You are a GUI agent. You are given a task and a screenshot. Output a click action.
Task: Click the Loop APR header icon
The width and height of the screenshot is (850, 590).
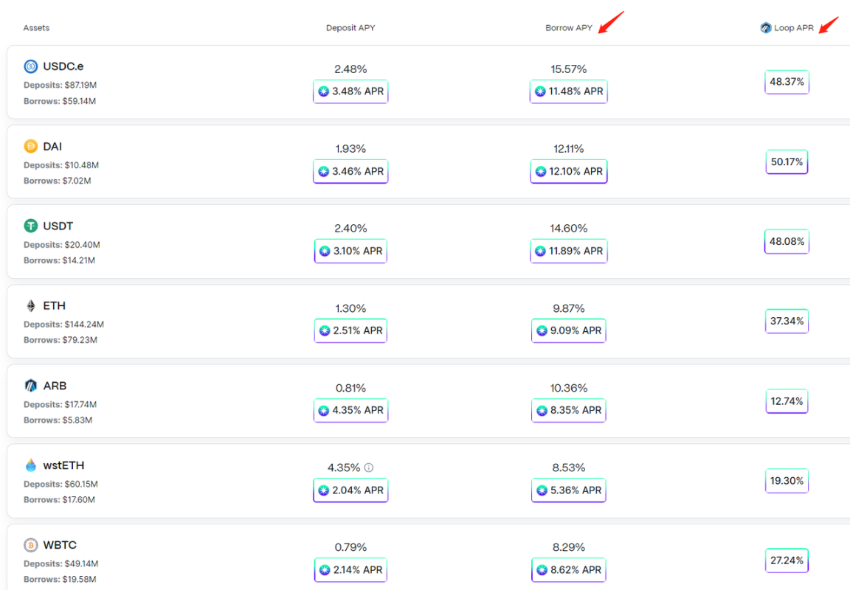pos(766,28)
